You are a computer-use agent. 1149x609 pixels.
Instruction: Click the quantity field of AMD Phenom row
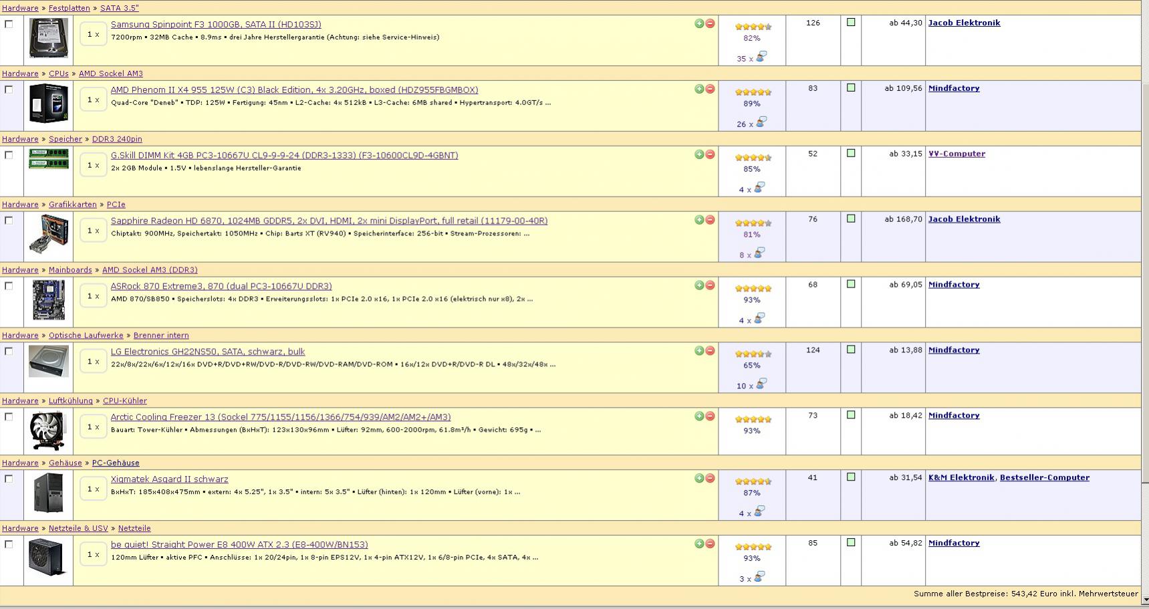click(x=94, y=100)
